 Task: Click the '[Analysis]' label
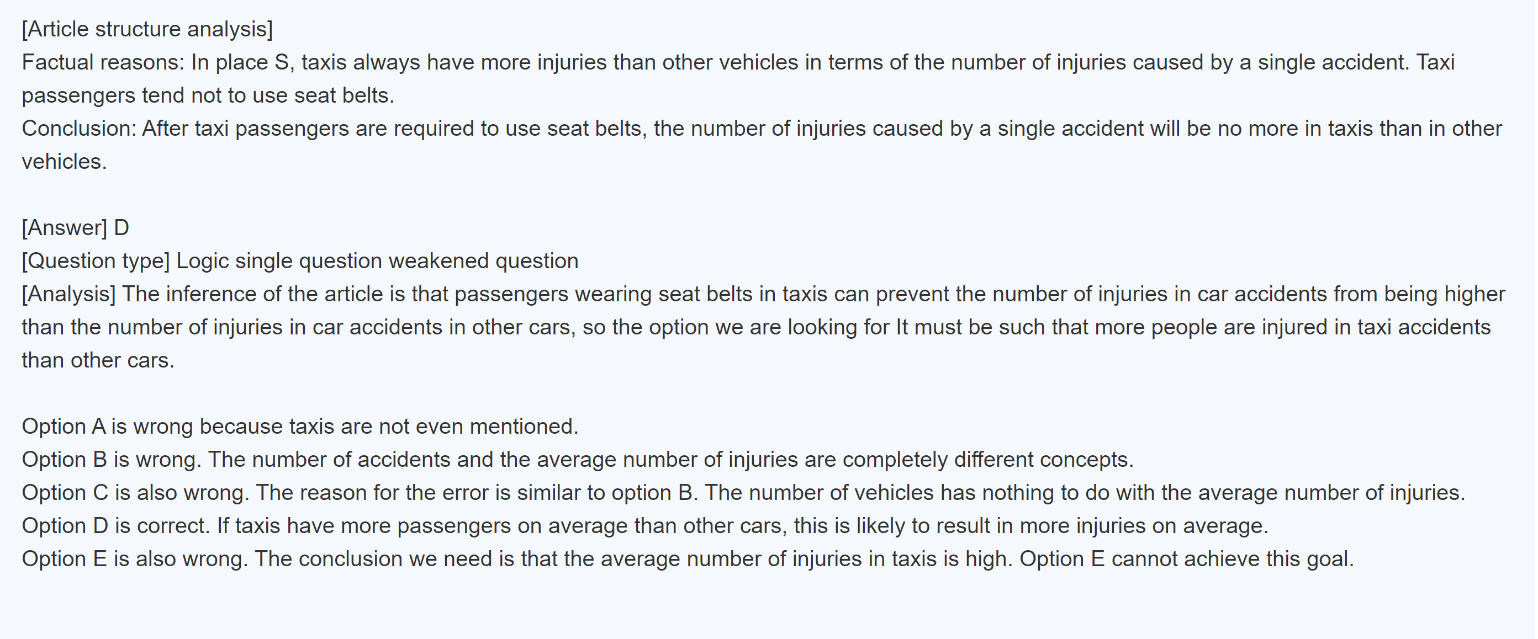68,294
